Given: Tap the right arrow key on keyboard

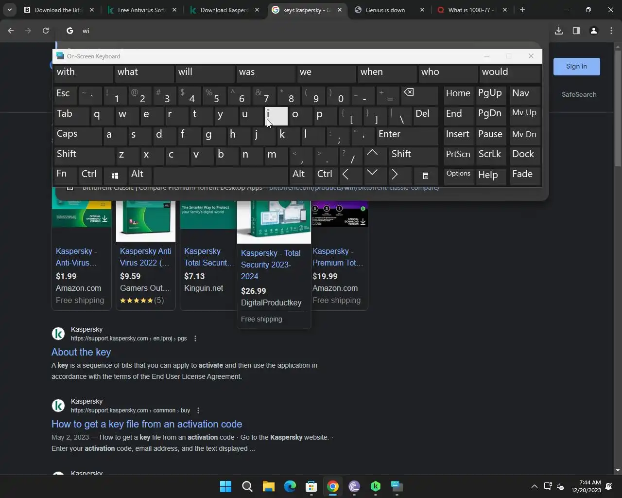Looking at the screenshot, I should coord(399,176).
